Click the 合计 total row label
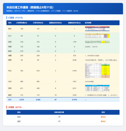 10,100
